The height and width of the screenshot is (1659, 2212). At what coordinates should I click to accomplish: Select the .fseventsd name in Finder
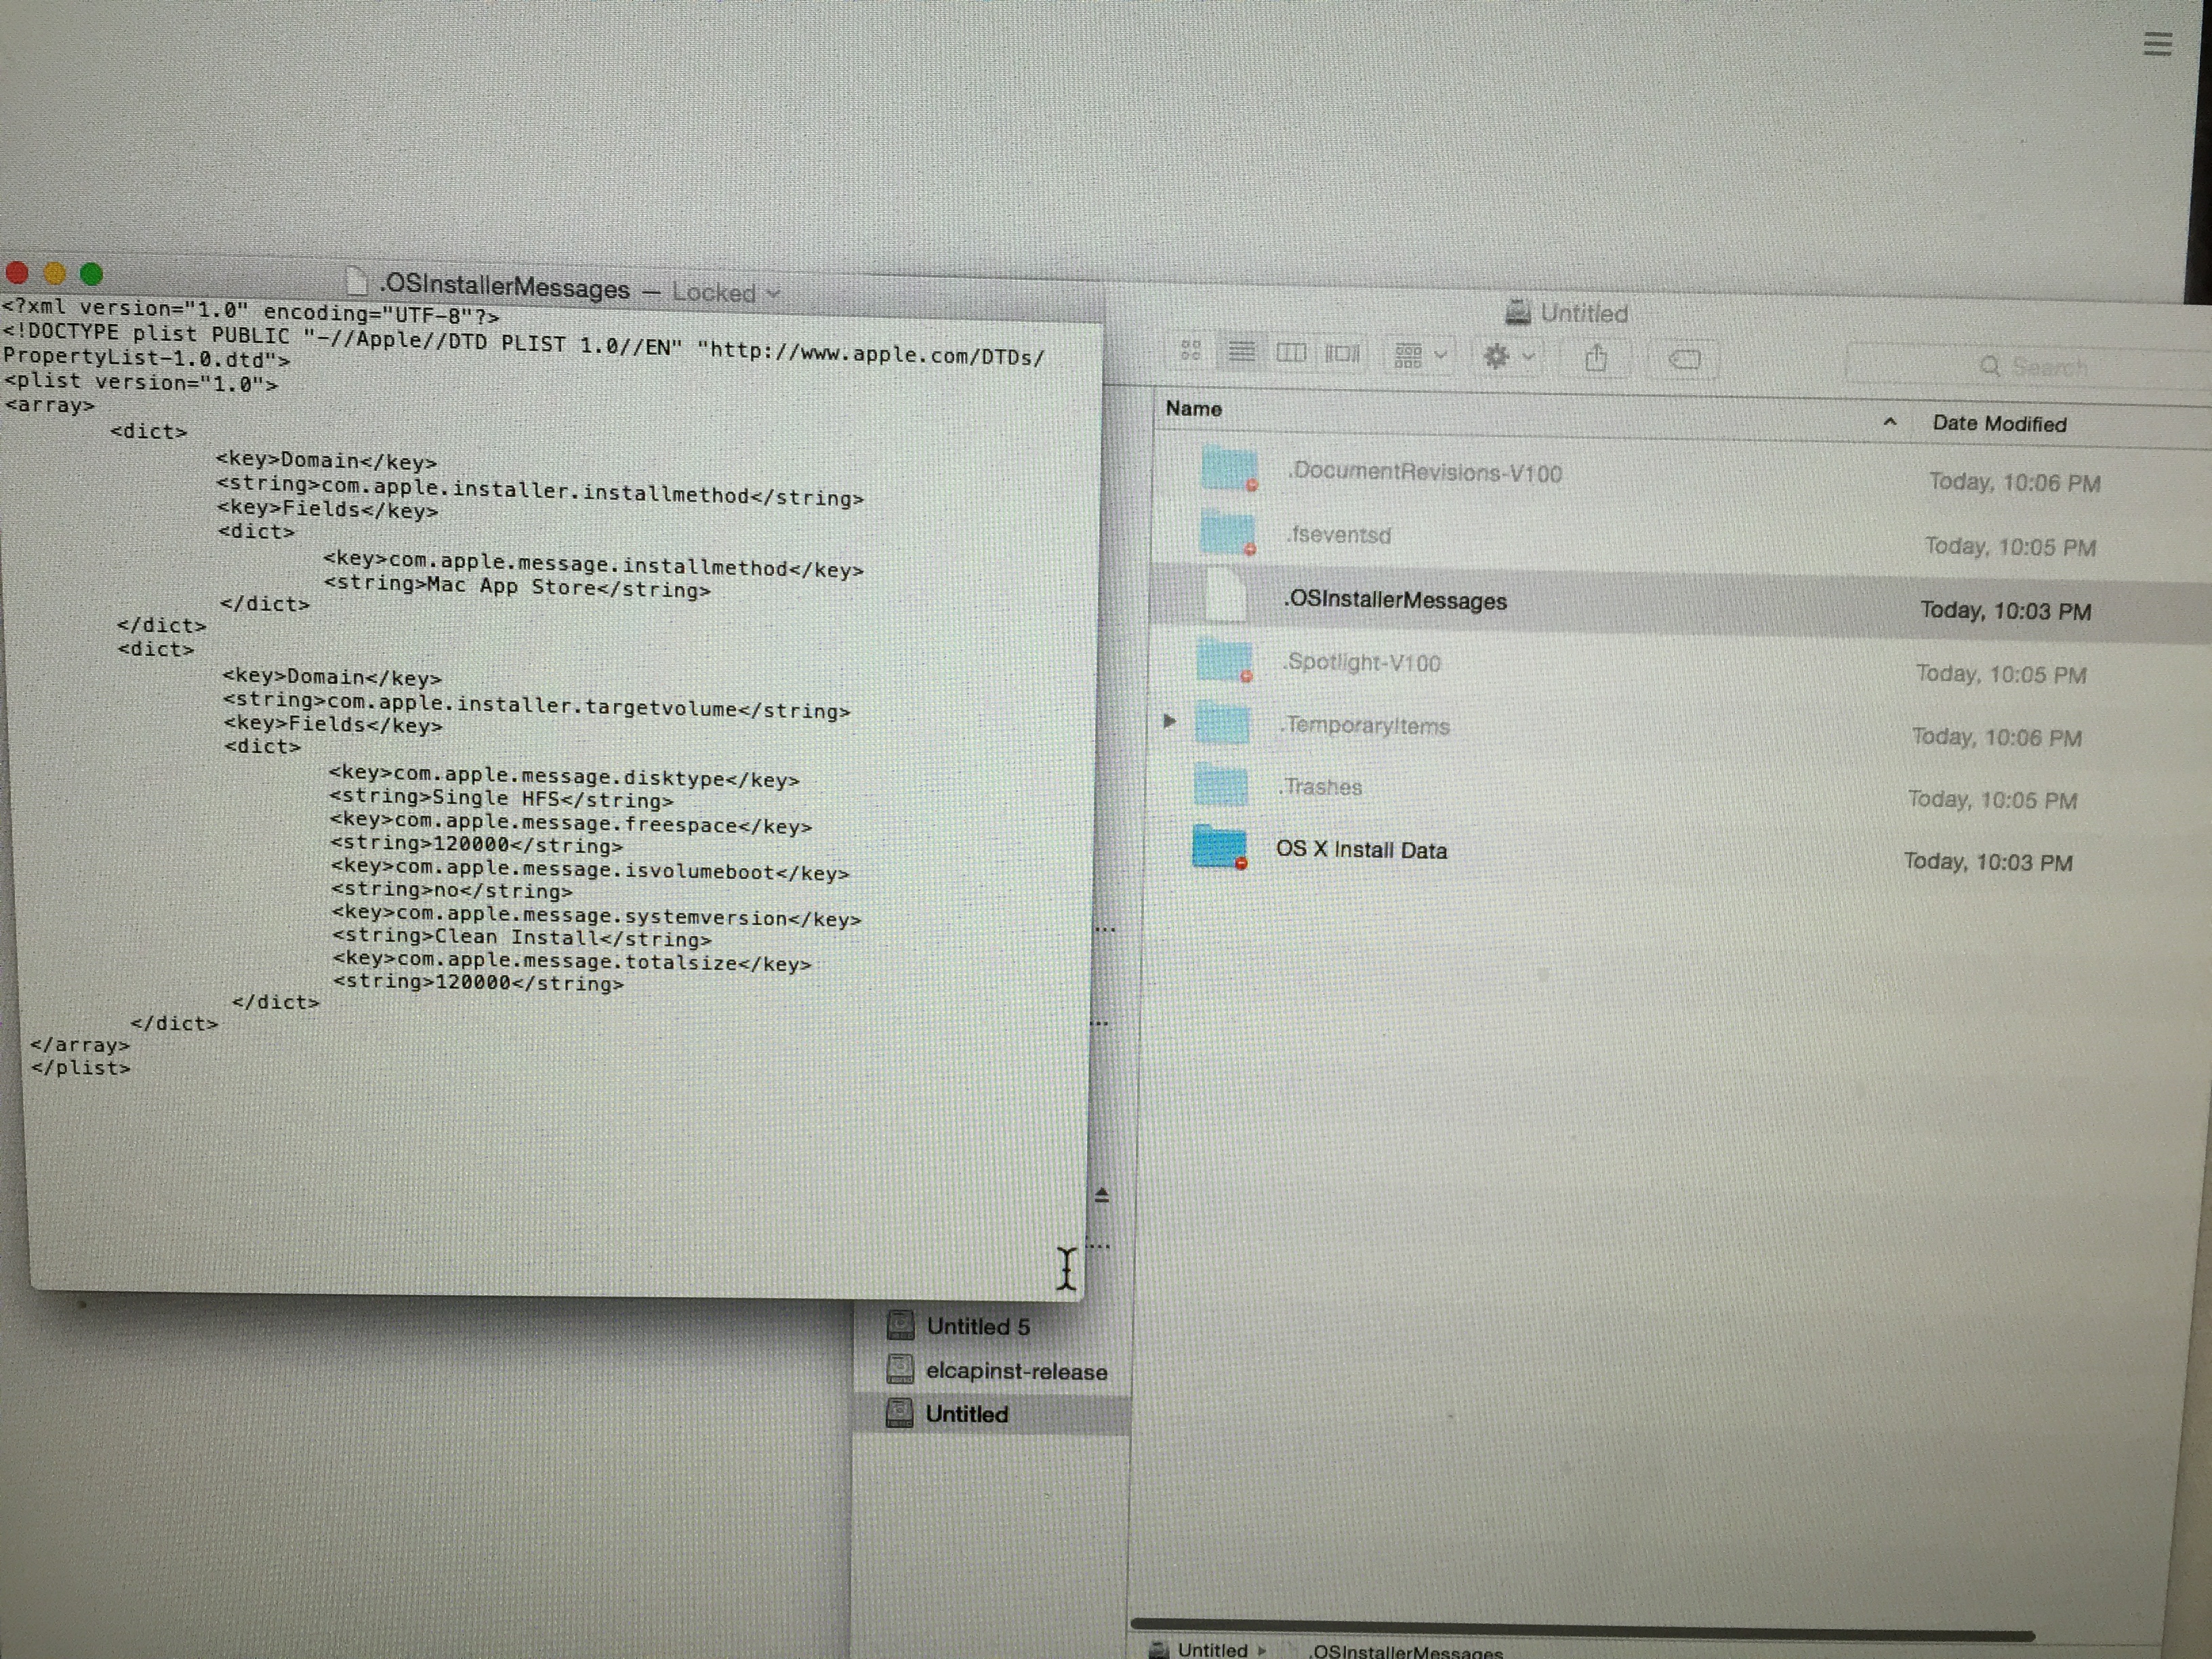coord(1339,535)
